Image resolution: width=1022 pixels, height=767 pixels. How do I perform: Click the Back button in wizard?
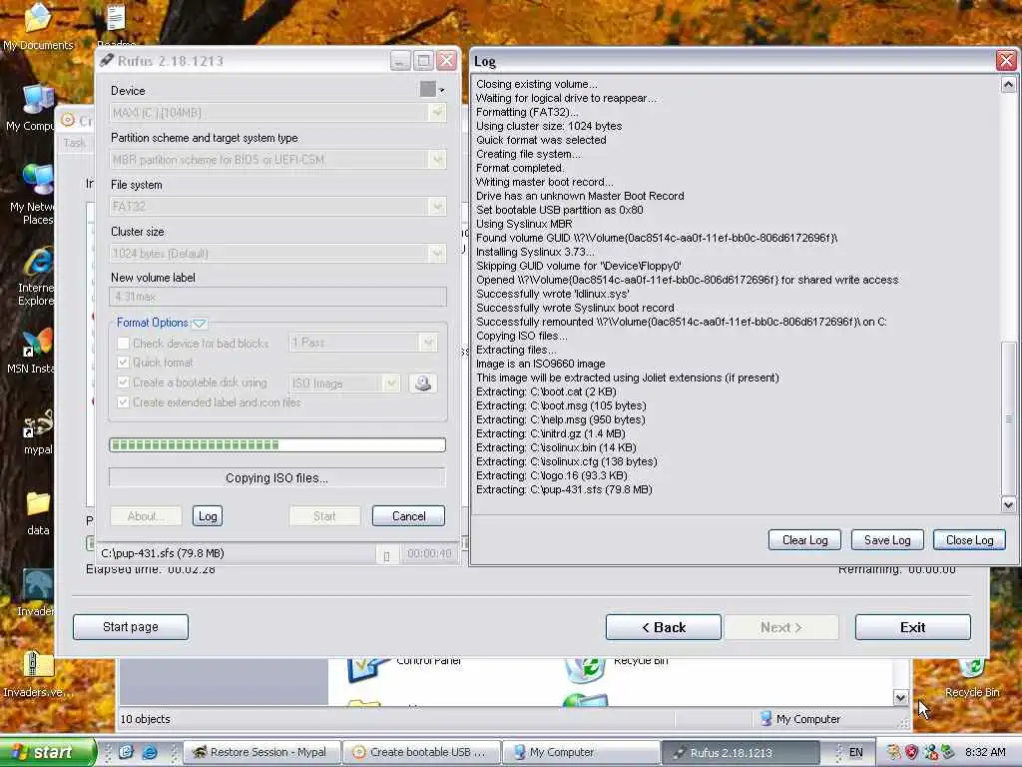pyautogui.click(x=664, y=627)
